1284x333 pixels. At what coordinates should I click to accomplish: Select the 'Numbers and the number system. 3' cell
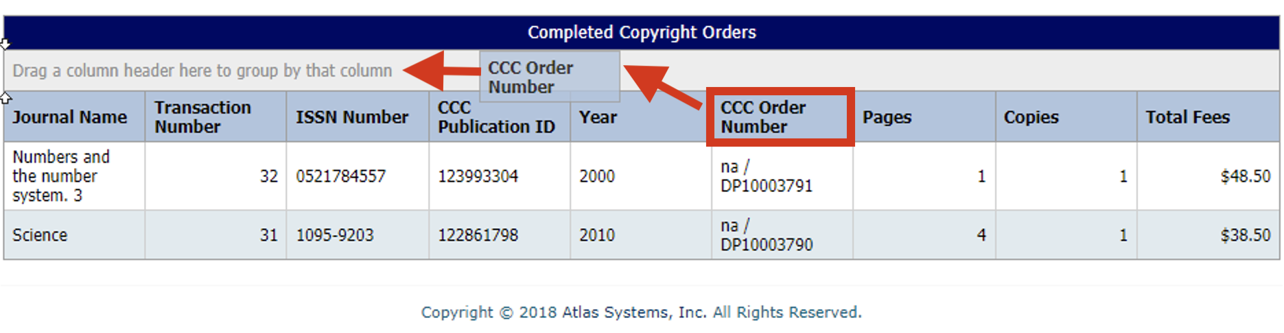pos(61,176)
